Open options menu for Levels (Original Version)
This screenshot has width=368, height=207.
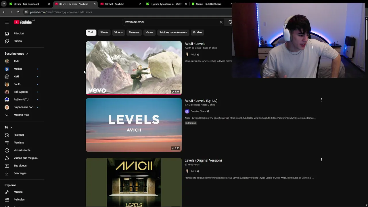[321, 160]
